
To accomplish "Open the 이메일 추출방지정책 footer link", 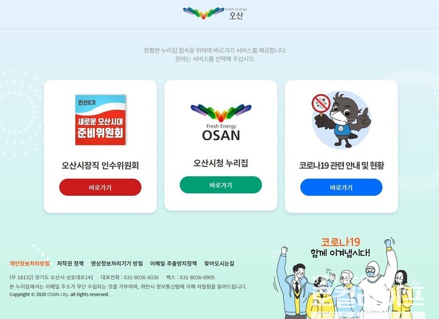I will click(x=173, y=263).
